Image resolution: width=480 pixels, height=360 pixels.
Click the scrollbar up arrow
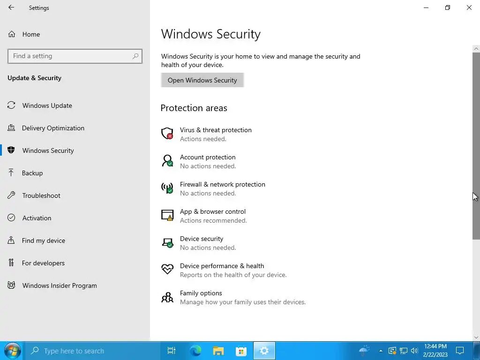(476, 48)
